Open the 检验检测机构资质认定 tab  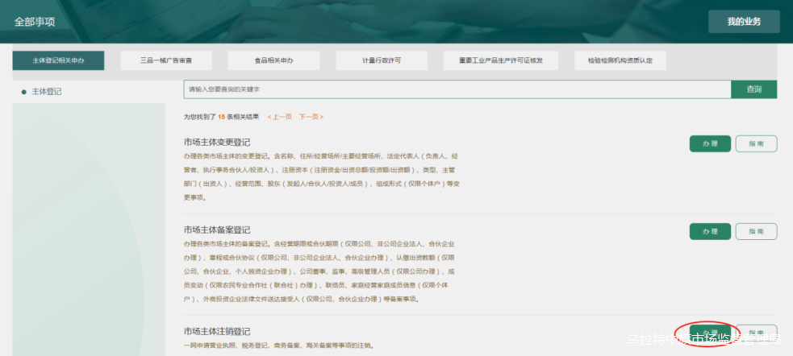[x=620, y=60]
